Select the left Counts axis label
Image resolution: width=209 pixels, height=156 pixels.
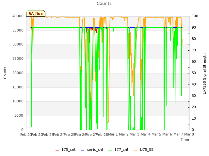(5, 73)
